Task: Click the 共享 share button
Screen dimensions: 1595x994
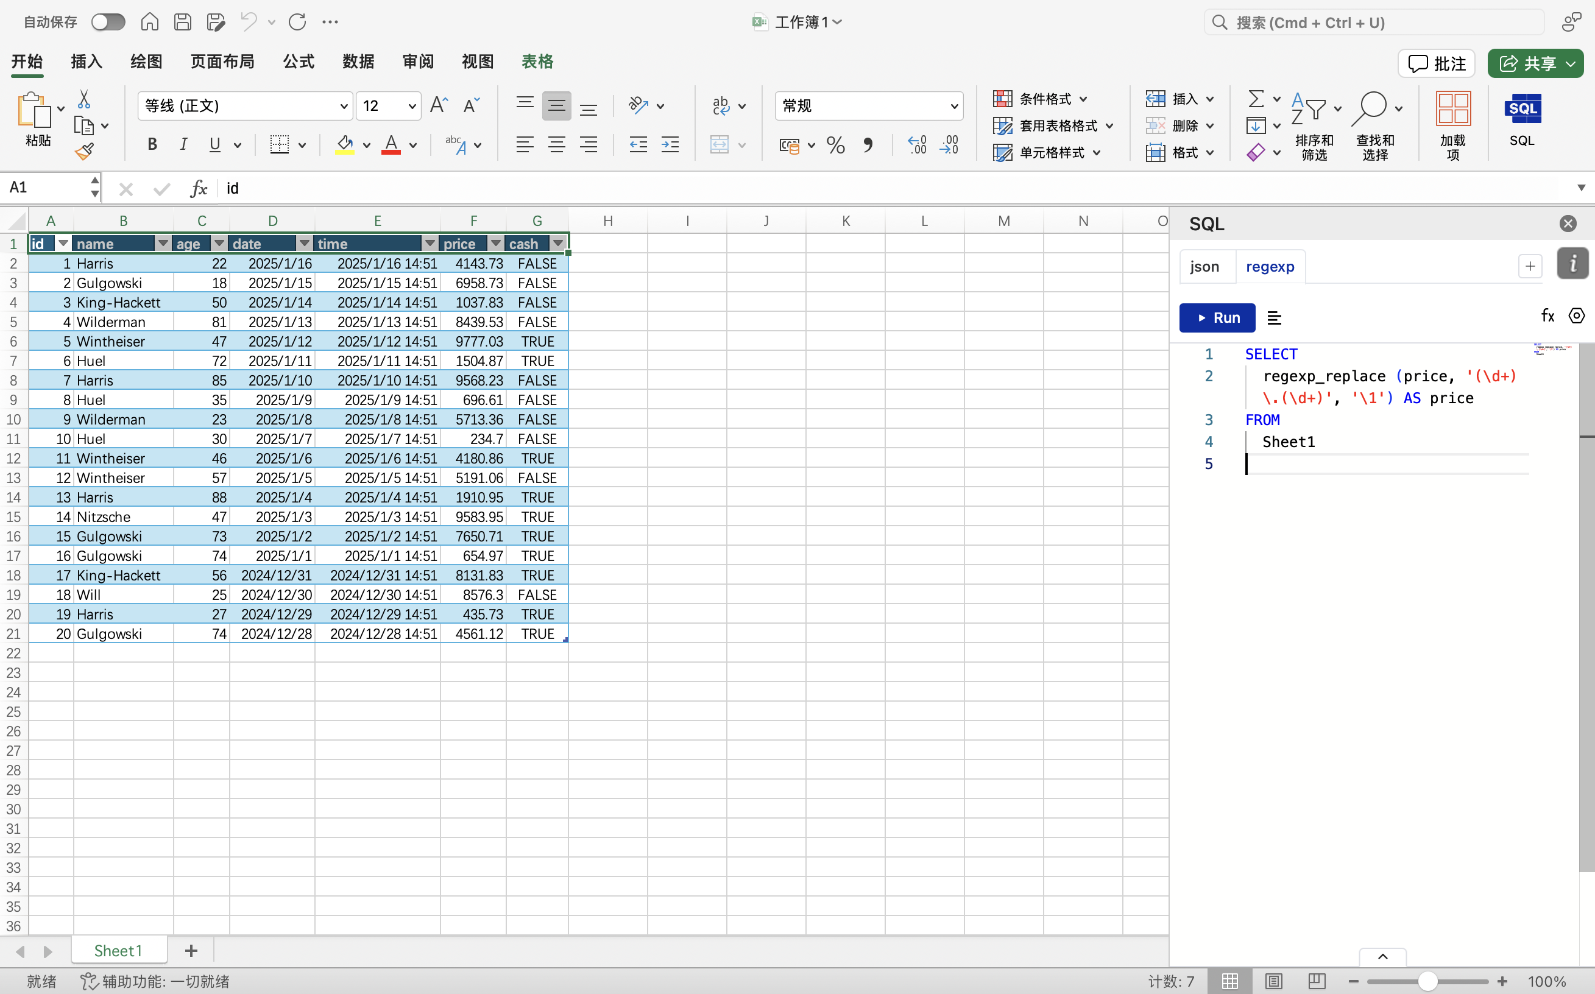Action: (x=1535, y=63)
